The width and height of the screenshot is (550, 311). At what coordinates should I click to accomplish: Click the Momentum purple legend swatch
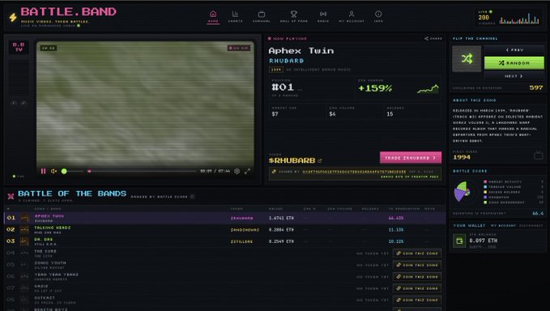click(485, 197)
